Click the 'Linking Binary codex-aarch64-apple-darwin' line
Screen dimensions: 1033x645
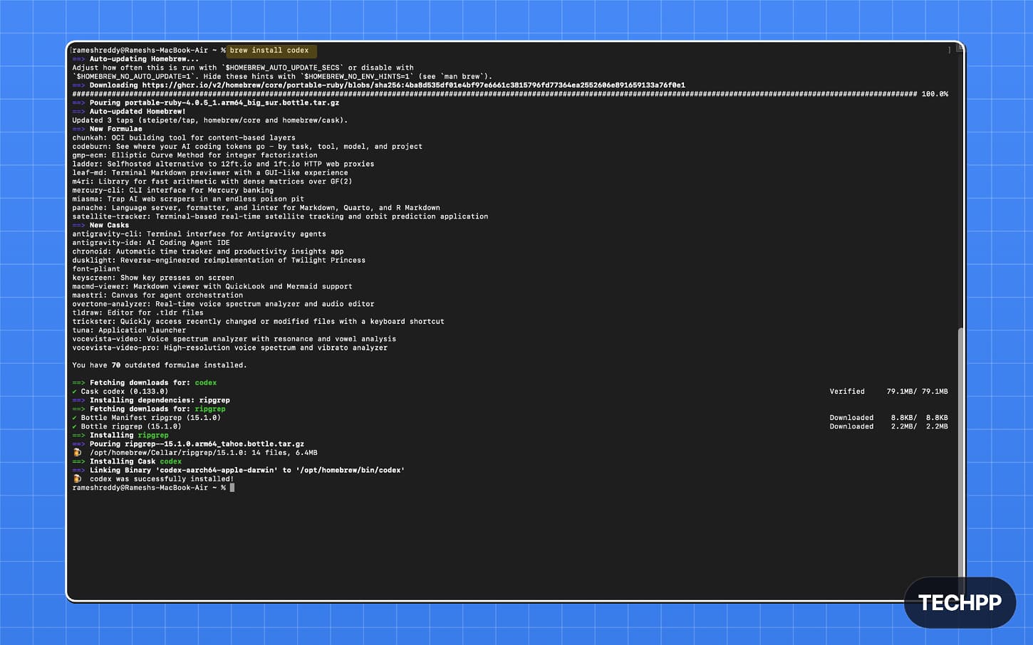[x=239, y=471]
